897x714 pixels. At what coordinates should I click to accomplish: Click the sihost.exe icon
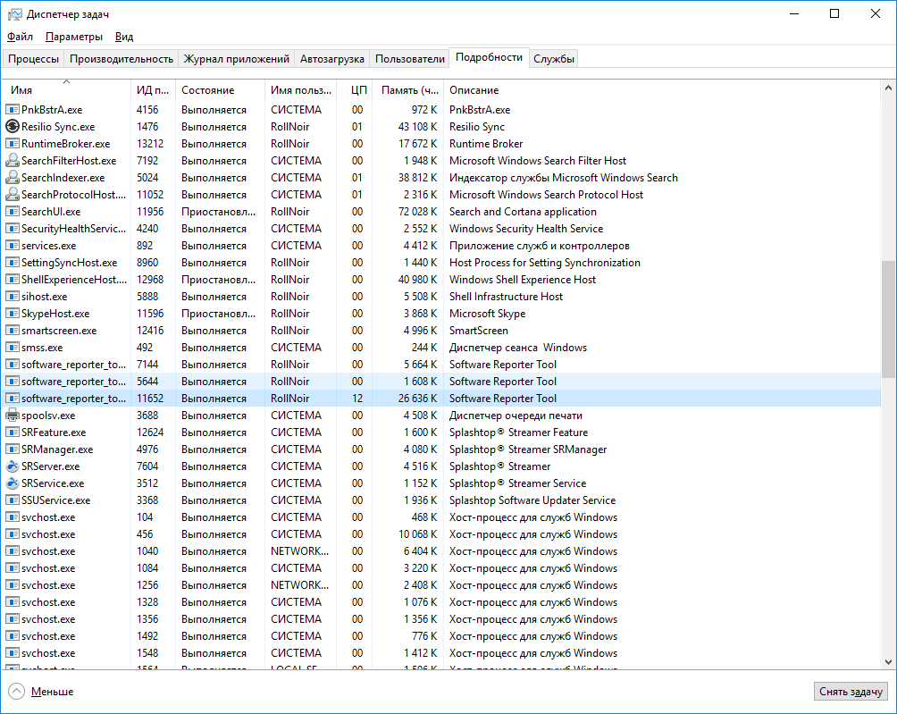12,297
